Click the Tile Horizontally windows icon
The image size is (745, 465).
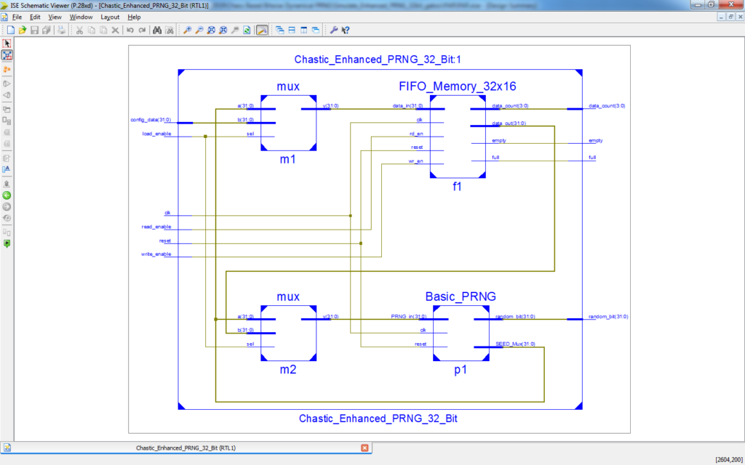coord(292,31)
